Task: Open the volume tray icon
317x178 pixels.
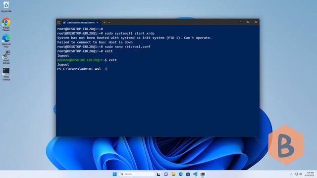Action: pyautogui.click(x=301, y=174)
